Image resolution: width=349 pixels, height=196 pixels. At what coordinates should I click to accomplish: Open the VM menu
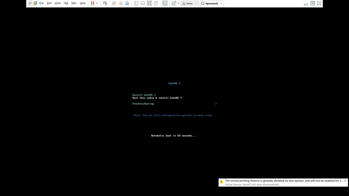tap(66, 3)
